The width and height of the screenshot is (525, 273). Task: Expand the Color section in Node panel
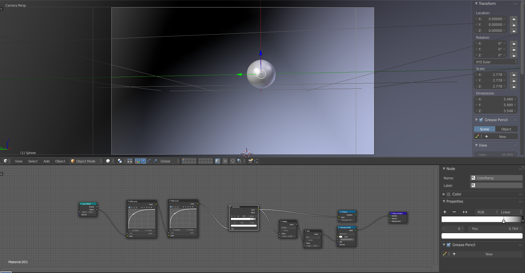click(x=456, y=194)
